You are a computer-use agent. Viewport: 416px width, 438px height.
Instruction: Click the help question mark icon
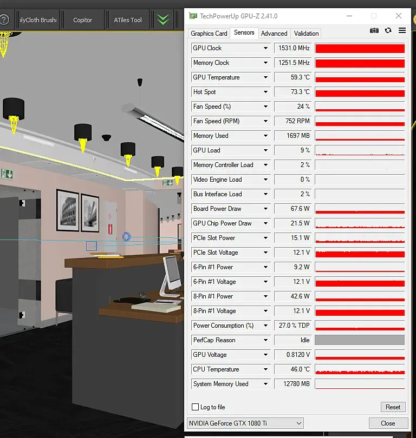(x=4, y=20)
